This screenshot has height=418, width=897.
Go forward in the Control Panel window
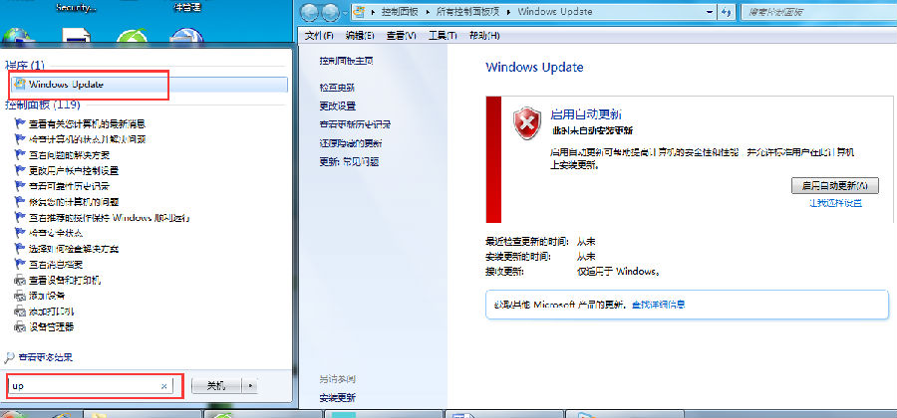(x=330, y=11)
